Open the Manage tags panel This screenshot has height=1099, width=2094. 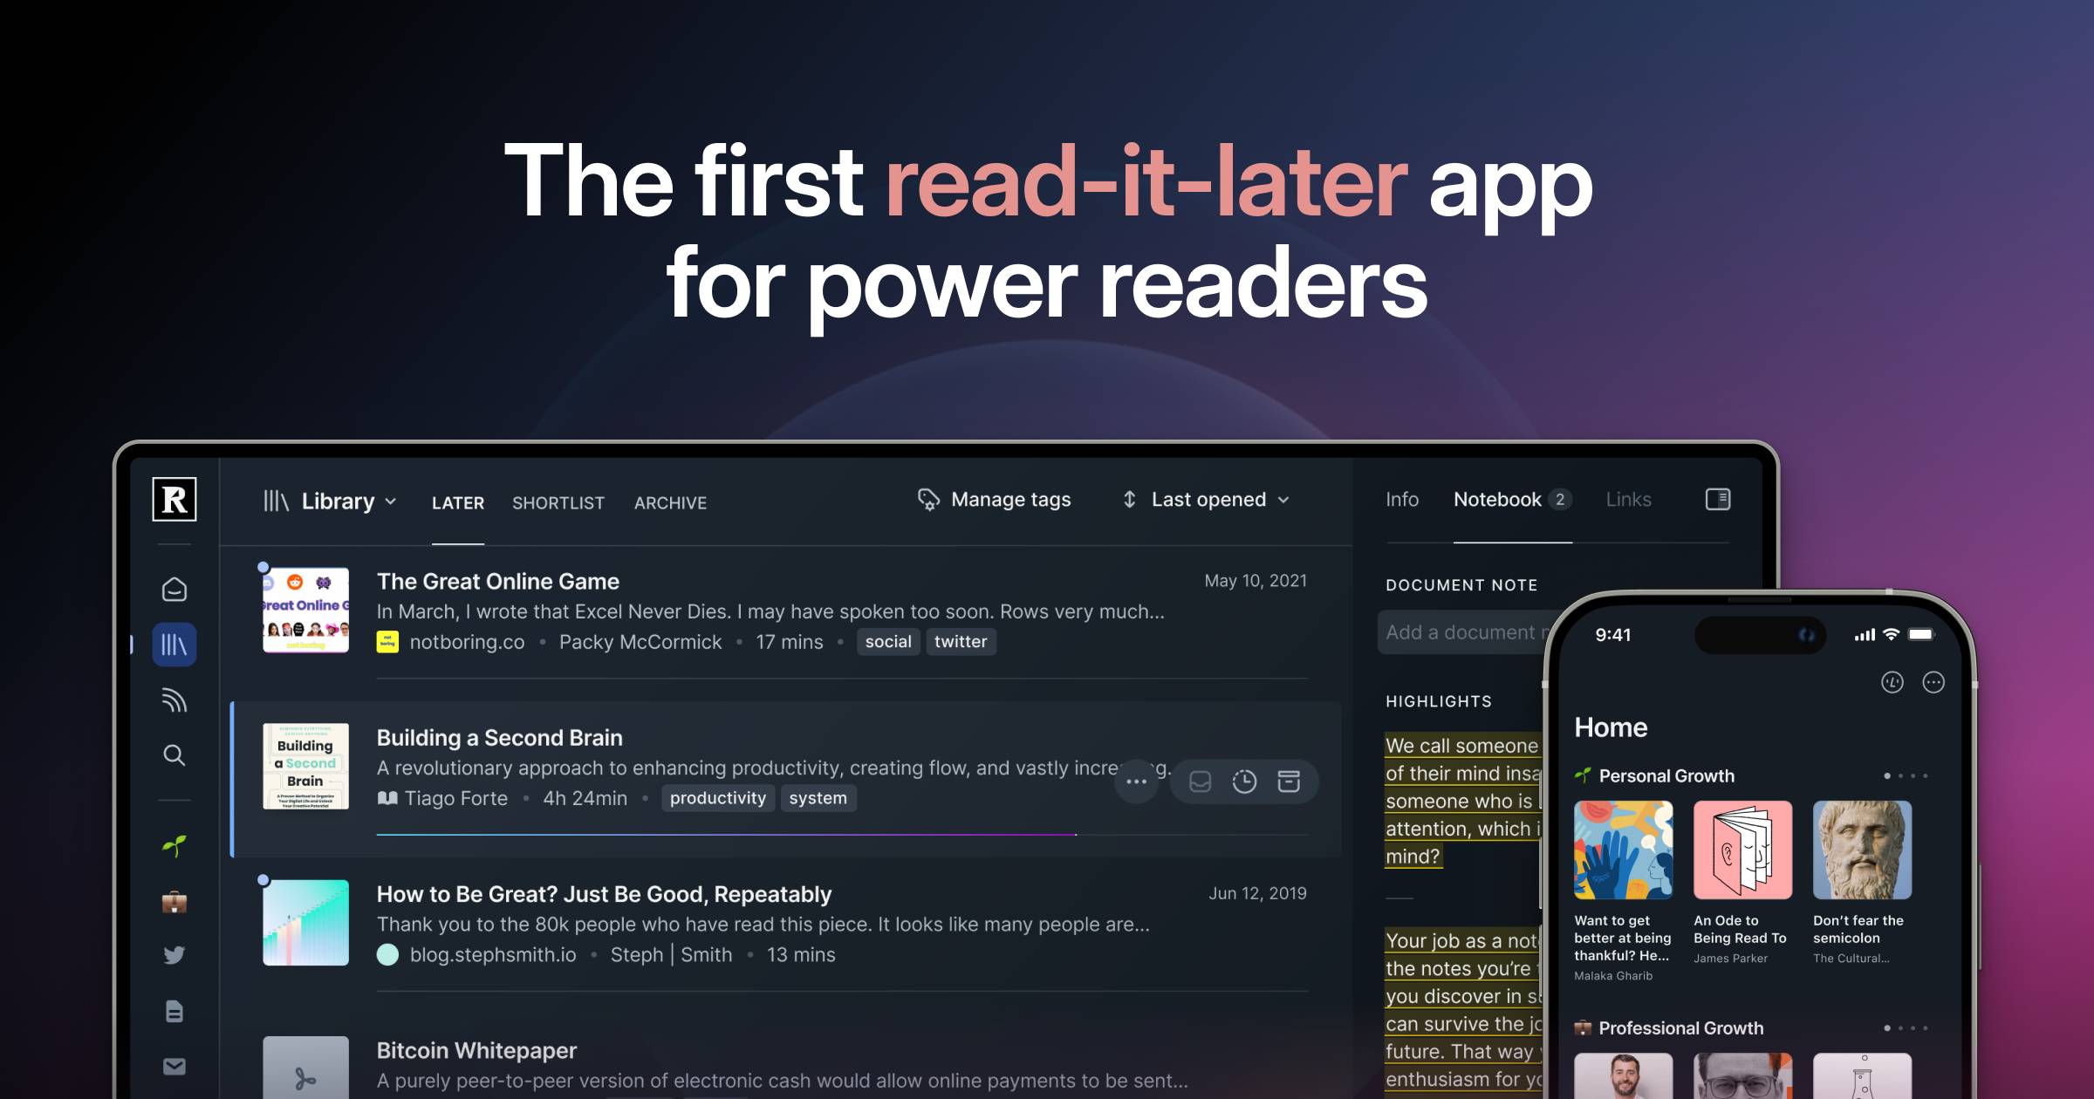995,498
